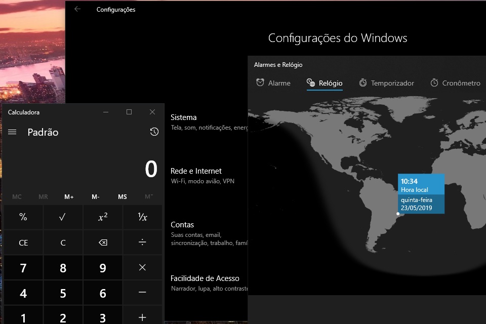Click the Relógio world clock icon
This screenshot has height=324, width=486.
pos(310,83)
